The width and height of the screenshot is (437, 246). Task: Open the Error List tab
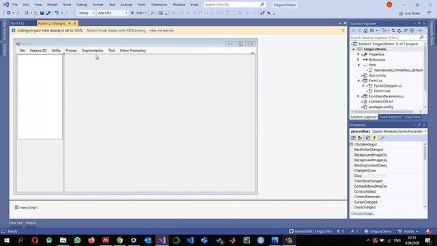(16, 223)
